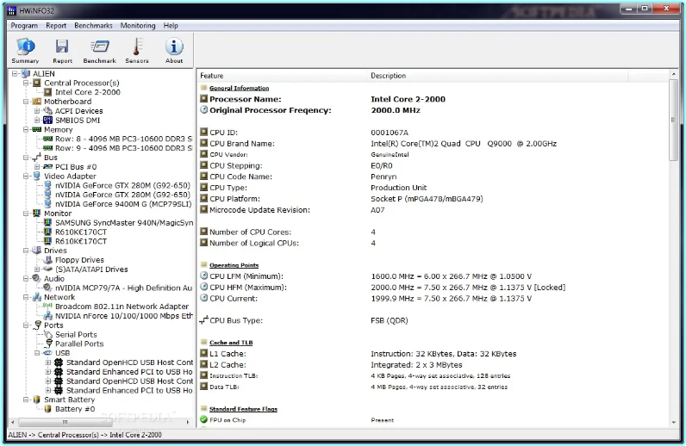Select the CPU Code Name row

click(433, 177)
